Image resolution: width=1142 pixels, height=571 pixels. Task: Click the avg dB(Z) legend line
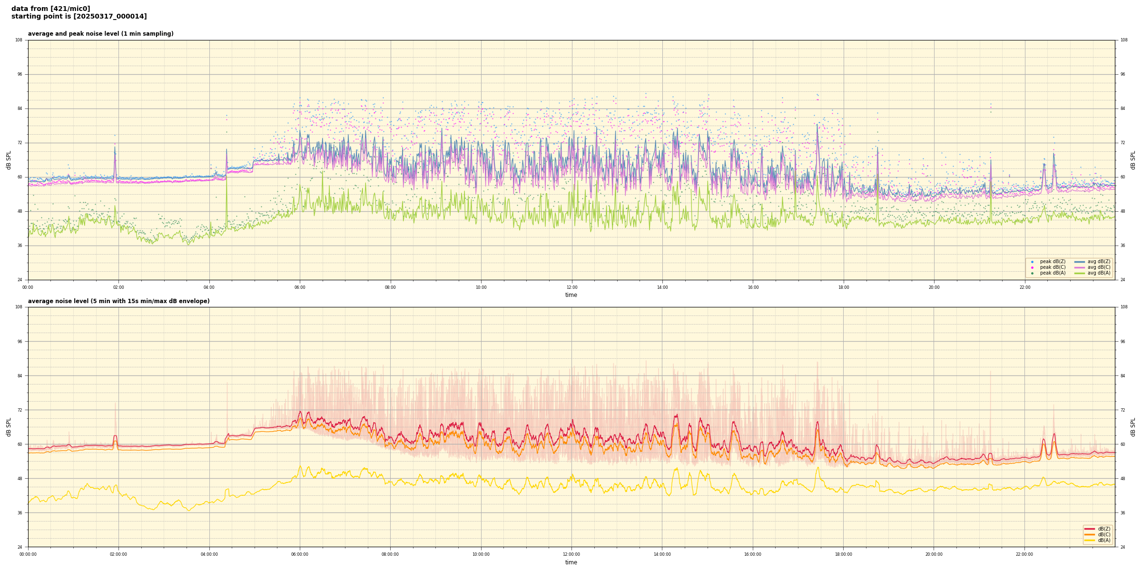pyautogui.click(x=1080, y=262)
